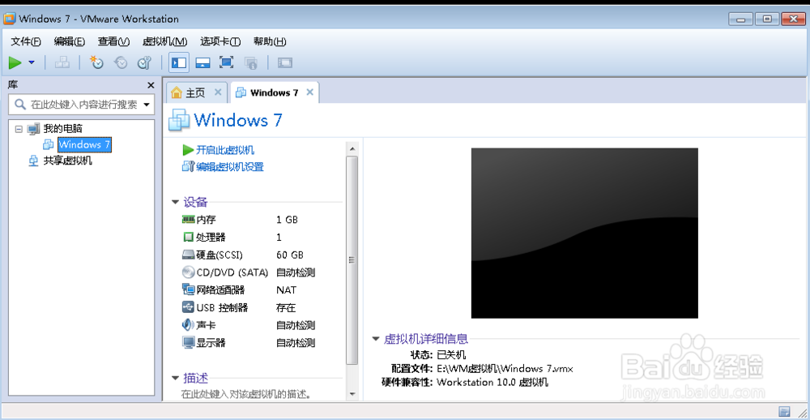Click the 1 GB memory value
810x420 pixels.
[288, 220]
